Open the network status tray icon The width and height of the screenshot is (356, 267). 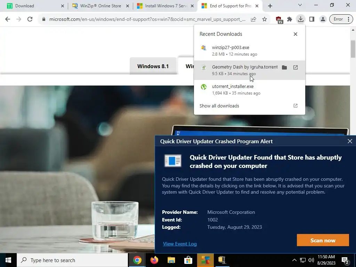[303, 260]
